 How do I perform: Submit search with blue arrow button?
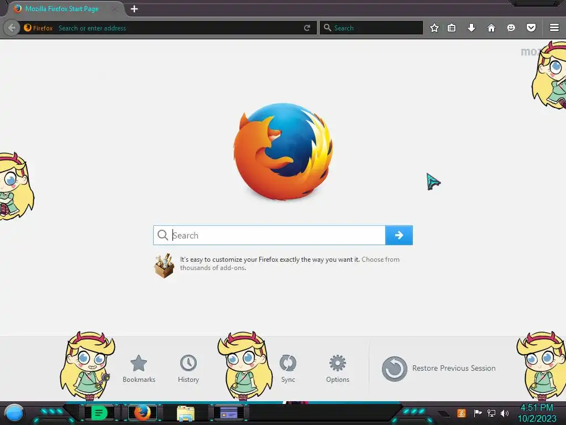(399, 235)
